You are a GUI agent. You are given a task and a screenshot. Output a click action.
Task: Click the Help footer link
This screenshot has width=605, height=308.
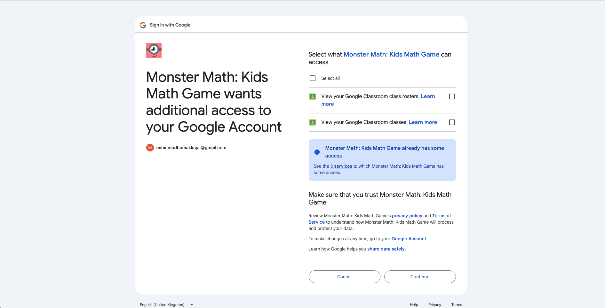coord(414,305)
